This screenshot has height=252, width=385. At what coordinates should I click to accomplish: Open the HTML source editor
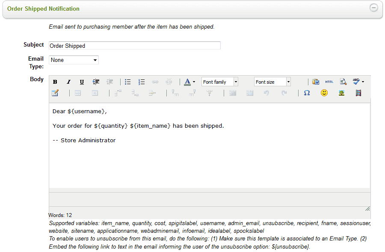point(329,82)
